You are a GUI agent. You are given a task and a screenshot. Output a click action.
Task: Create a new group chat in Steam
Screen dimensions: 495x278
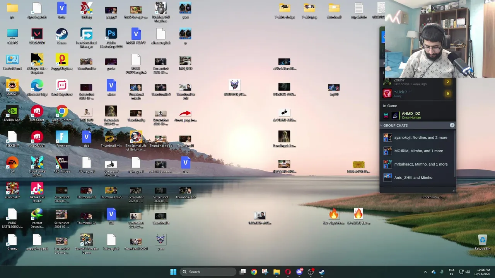[x=452, y=125]
